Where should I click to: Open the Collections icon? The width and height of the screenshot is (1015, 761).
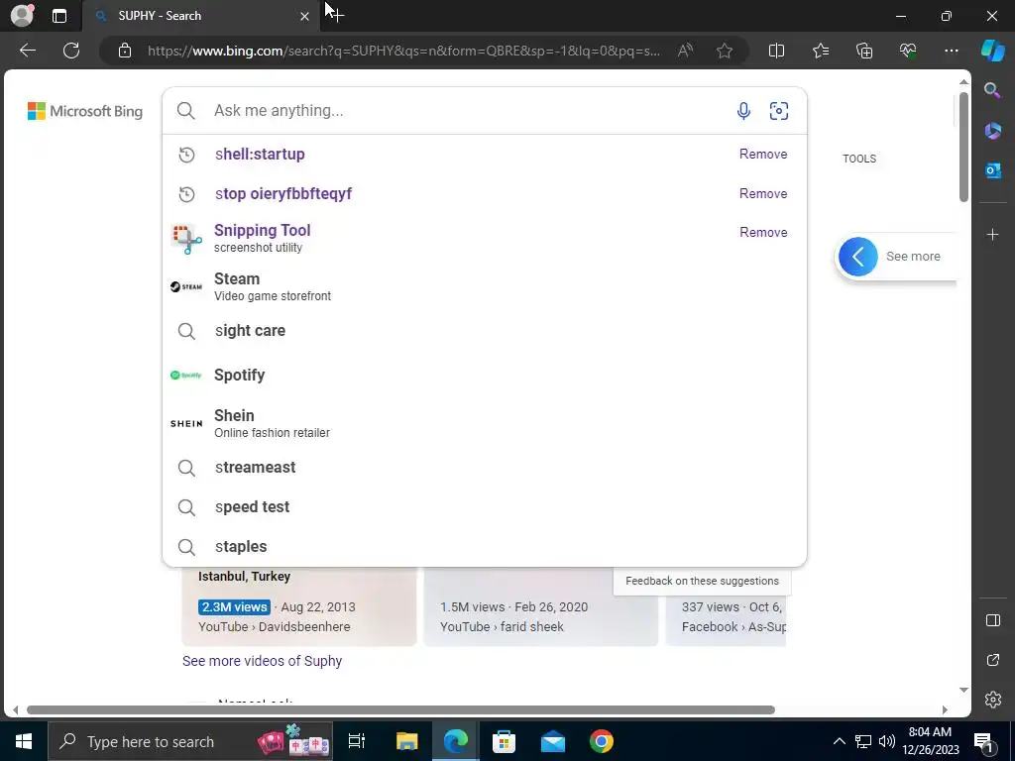(864, 51)
